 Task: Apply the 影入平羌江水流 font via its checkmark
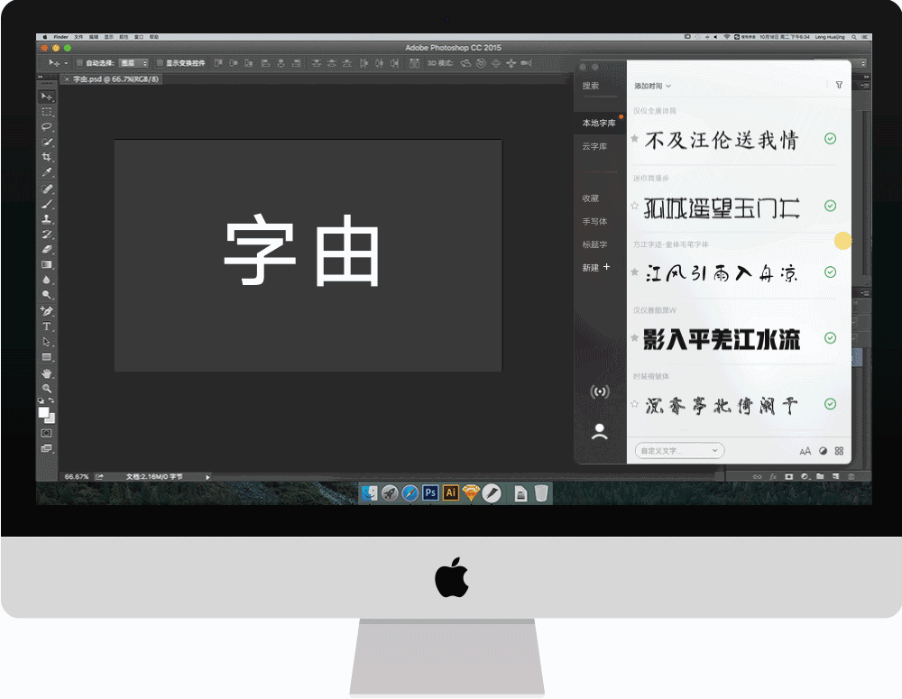[831, 338]
